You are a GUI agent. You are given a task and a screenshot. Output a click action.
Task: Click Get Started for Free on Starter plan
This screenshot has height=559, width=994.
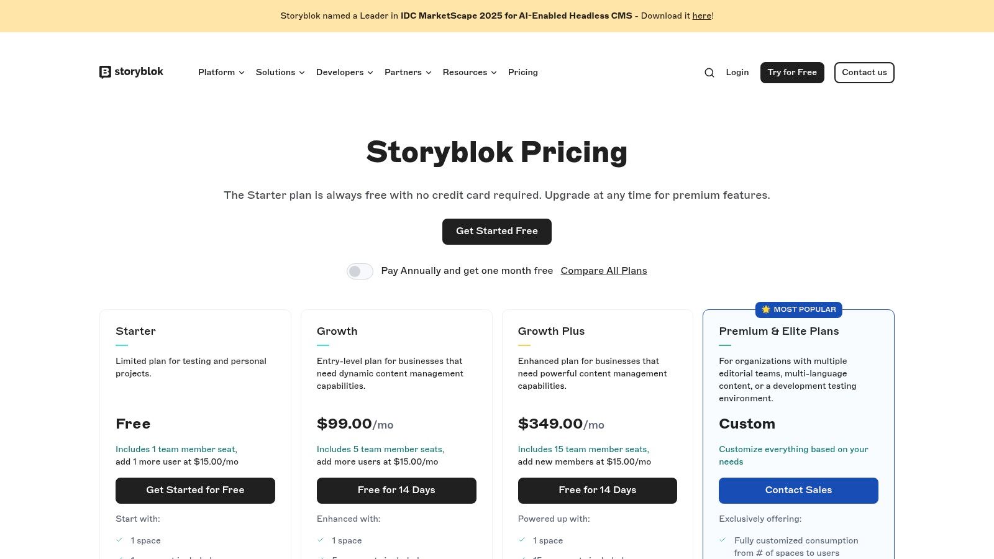pos(195,490)
